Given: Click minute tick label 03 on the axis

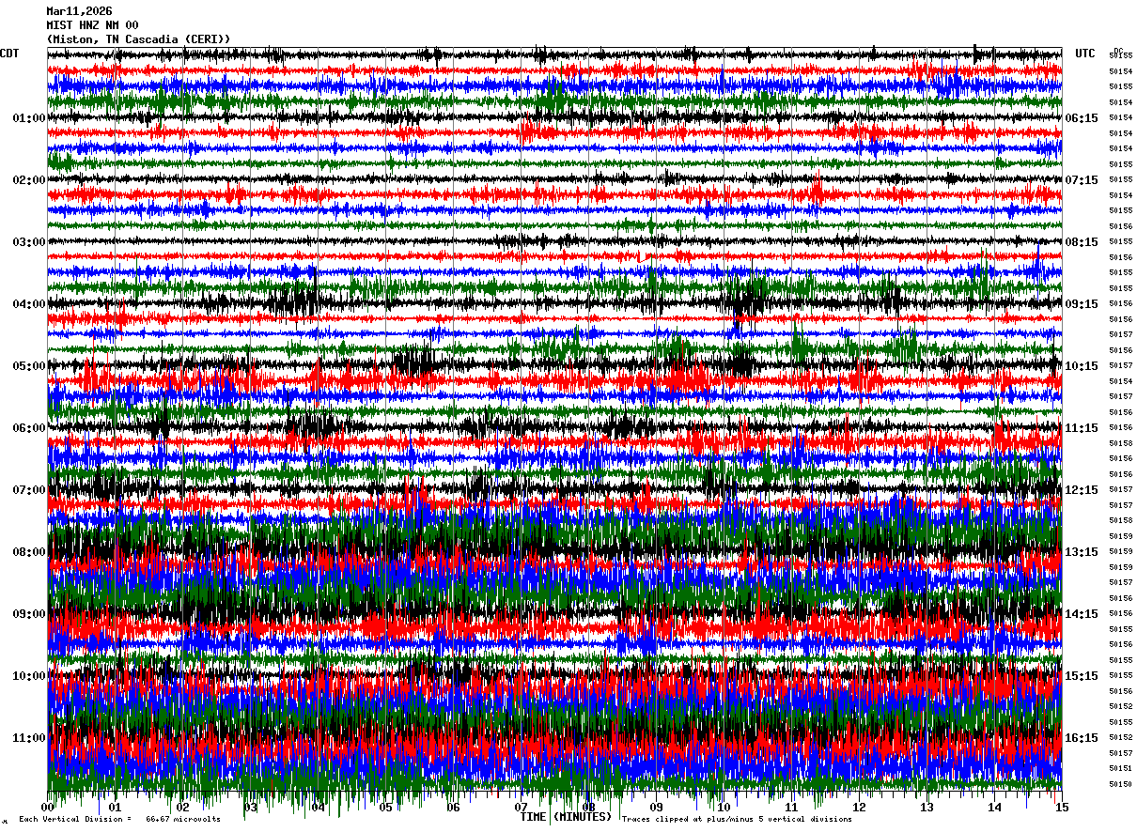Looking at the screenshot, I should point(251,808).
